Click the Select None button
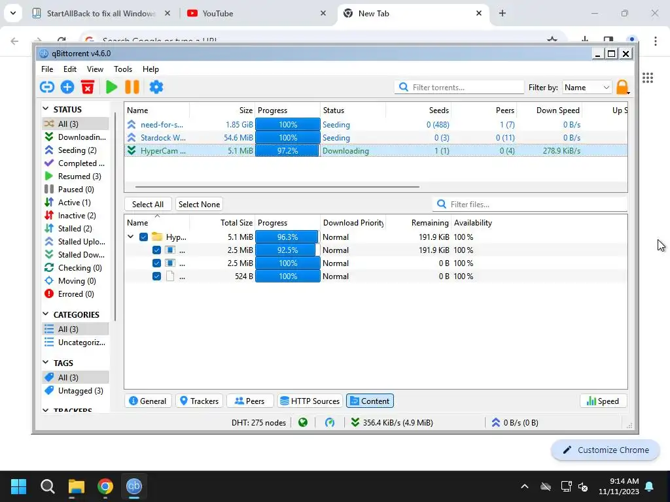This screenshot has height=502, width=670. pyautogui.click(x=199, y=204)
